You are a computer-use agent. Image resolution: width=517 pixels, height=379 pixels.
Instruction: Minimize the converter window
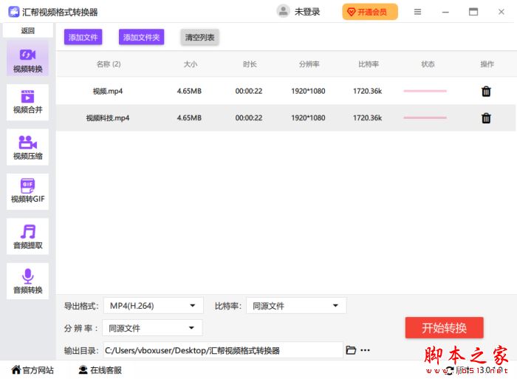click(445, 13)
